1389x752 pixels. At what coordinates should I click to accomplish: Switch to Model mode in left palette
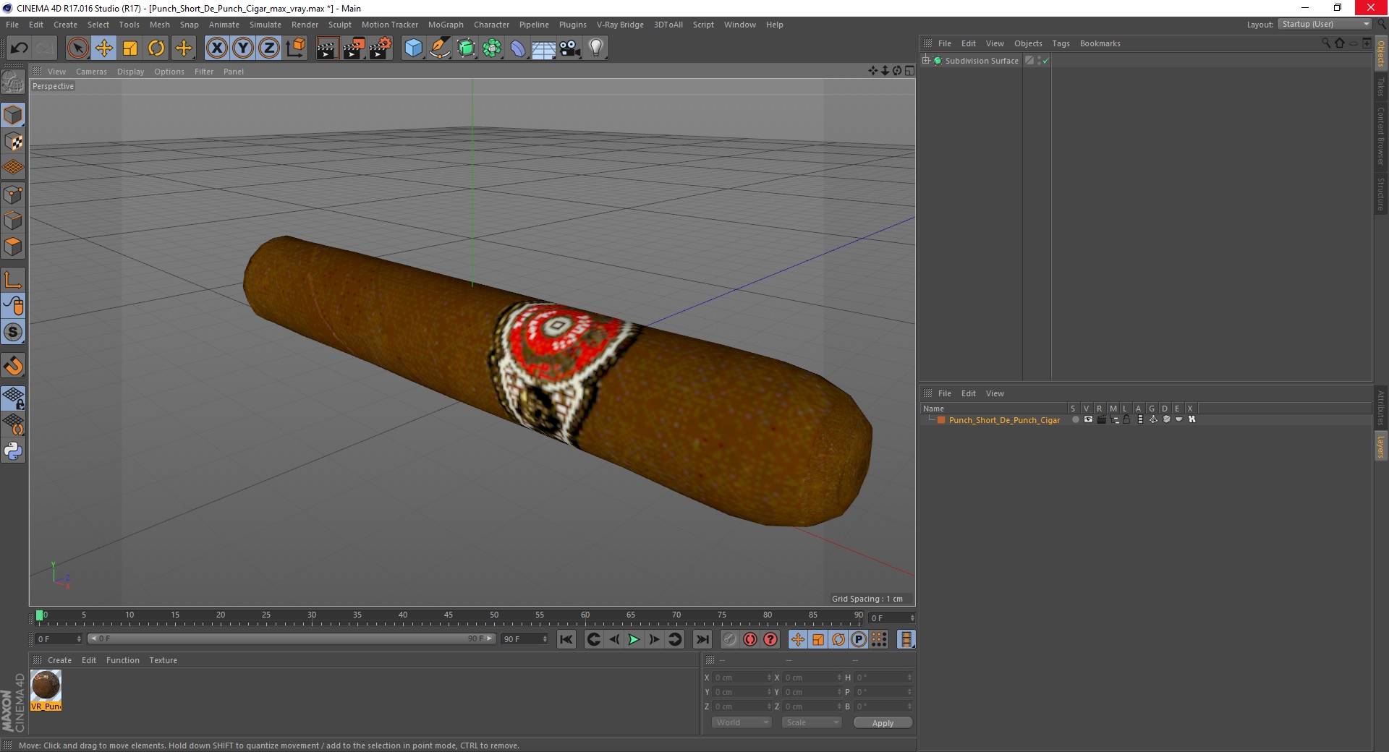pyautogui.click(x=13, y=115)
